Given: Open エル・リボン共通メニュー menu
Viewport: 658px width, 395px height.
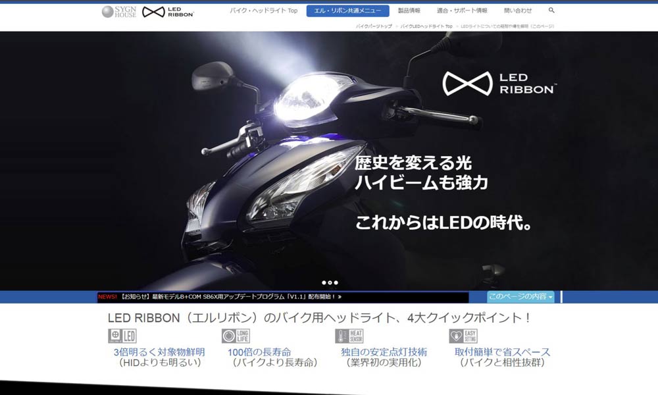Looking at the screenshot, I should (347, 11).
